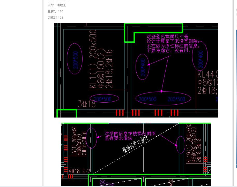237x187 pixels.
Task: Open the lower stairwell drawing image
Action: coord(136,154)
